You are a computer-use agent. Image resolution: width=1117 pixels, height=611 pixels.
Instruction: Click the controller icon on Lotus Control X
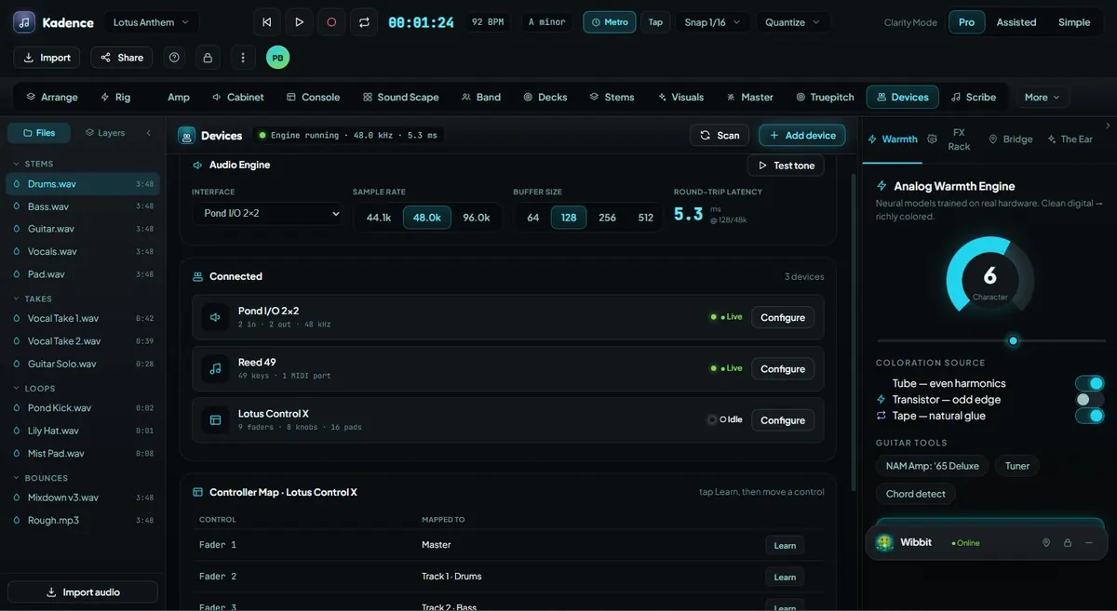tap(215, 420)
